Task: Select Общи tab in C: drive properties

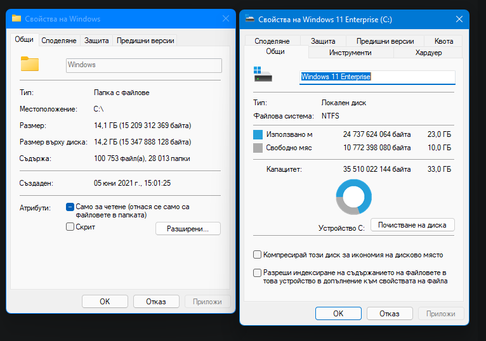Action: point(275,51)
